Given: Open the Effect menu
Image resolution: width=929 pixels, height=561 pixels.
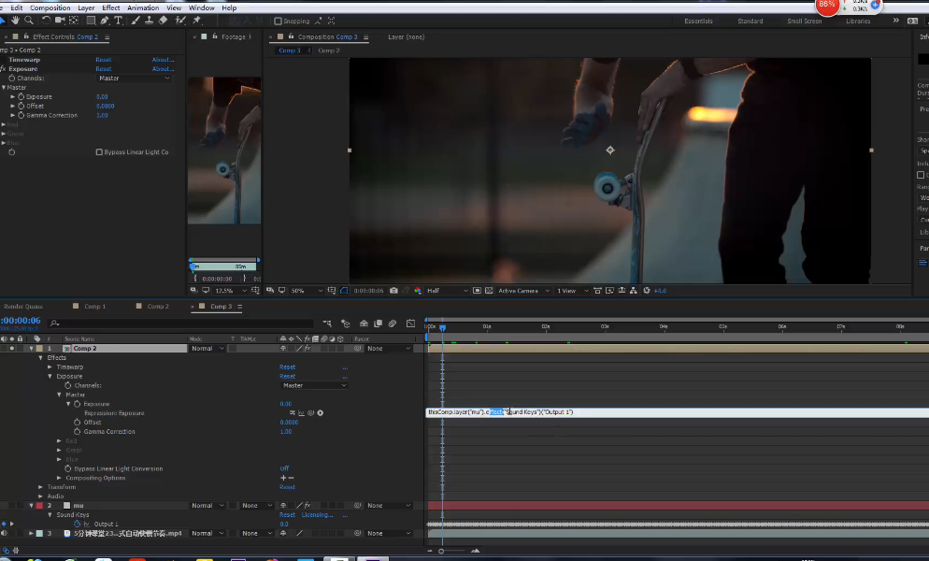Looking at the screenshot, I should click(x=111, y=7).
